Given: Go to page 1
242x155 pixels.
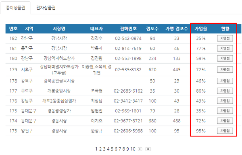Looking at the screenshot, I should point(96,149).
